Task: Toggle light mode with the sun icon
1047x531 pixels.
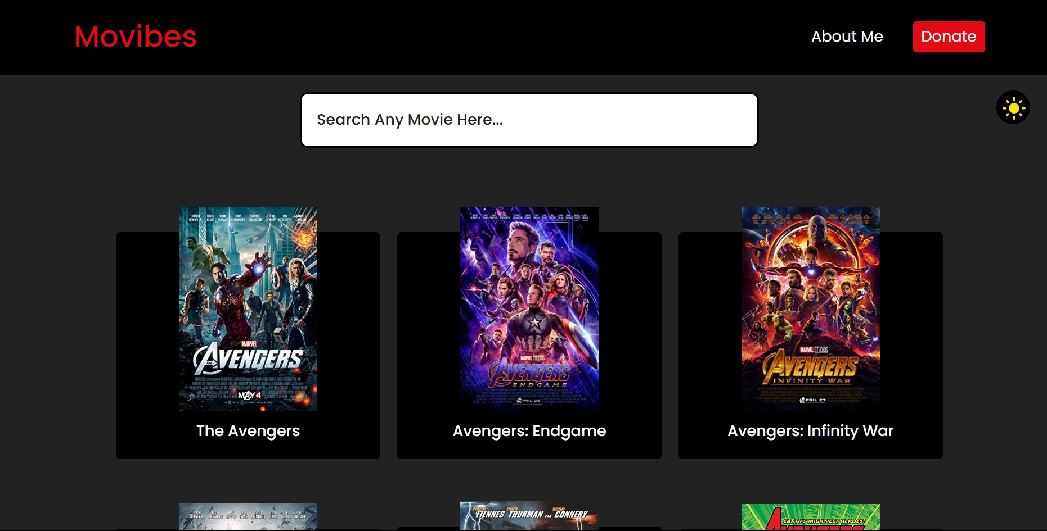Action: [1013, 108]
